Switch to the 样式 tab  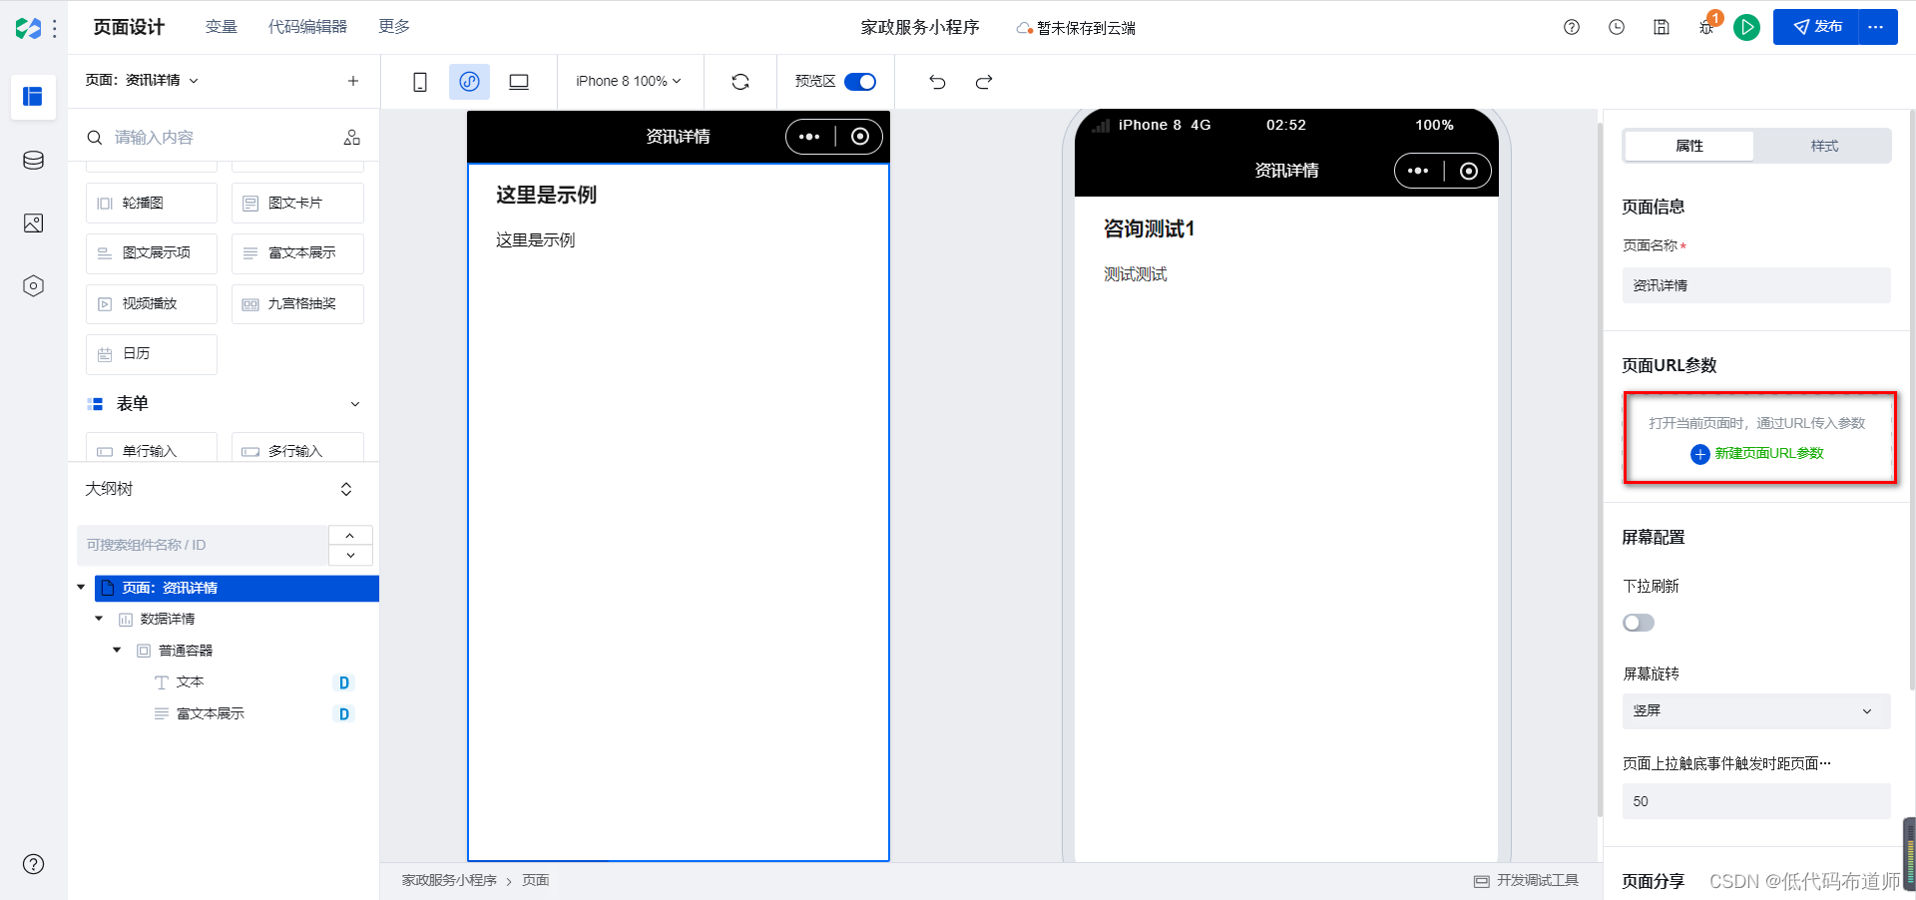pyautogui.click(x=1824, y=146)
